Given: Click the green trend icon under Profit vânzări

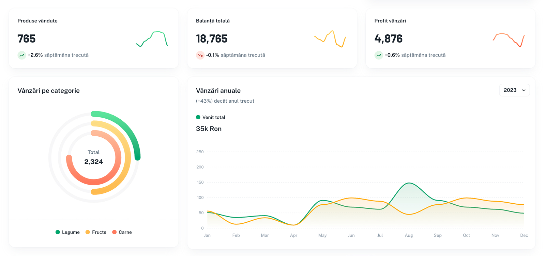Looking at the screenshot, I should 378,55.
